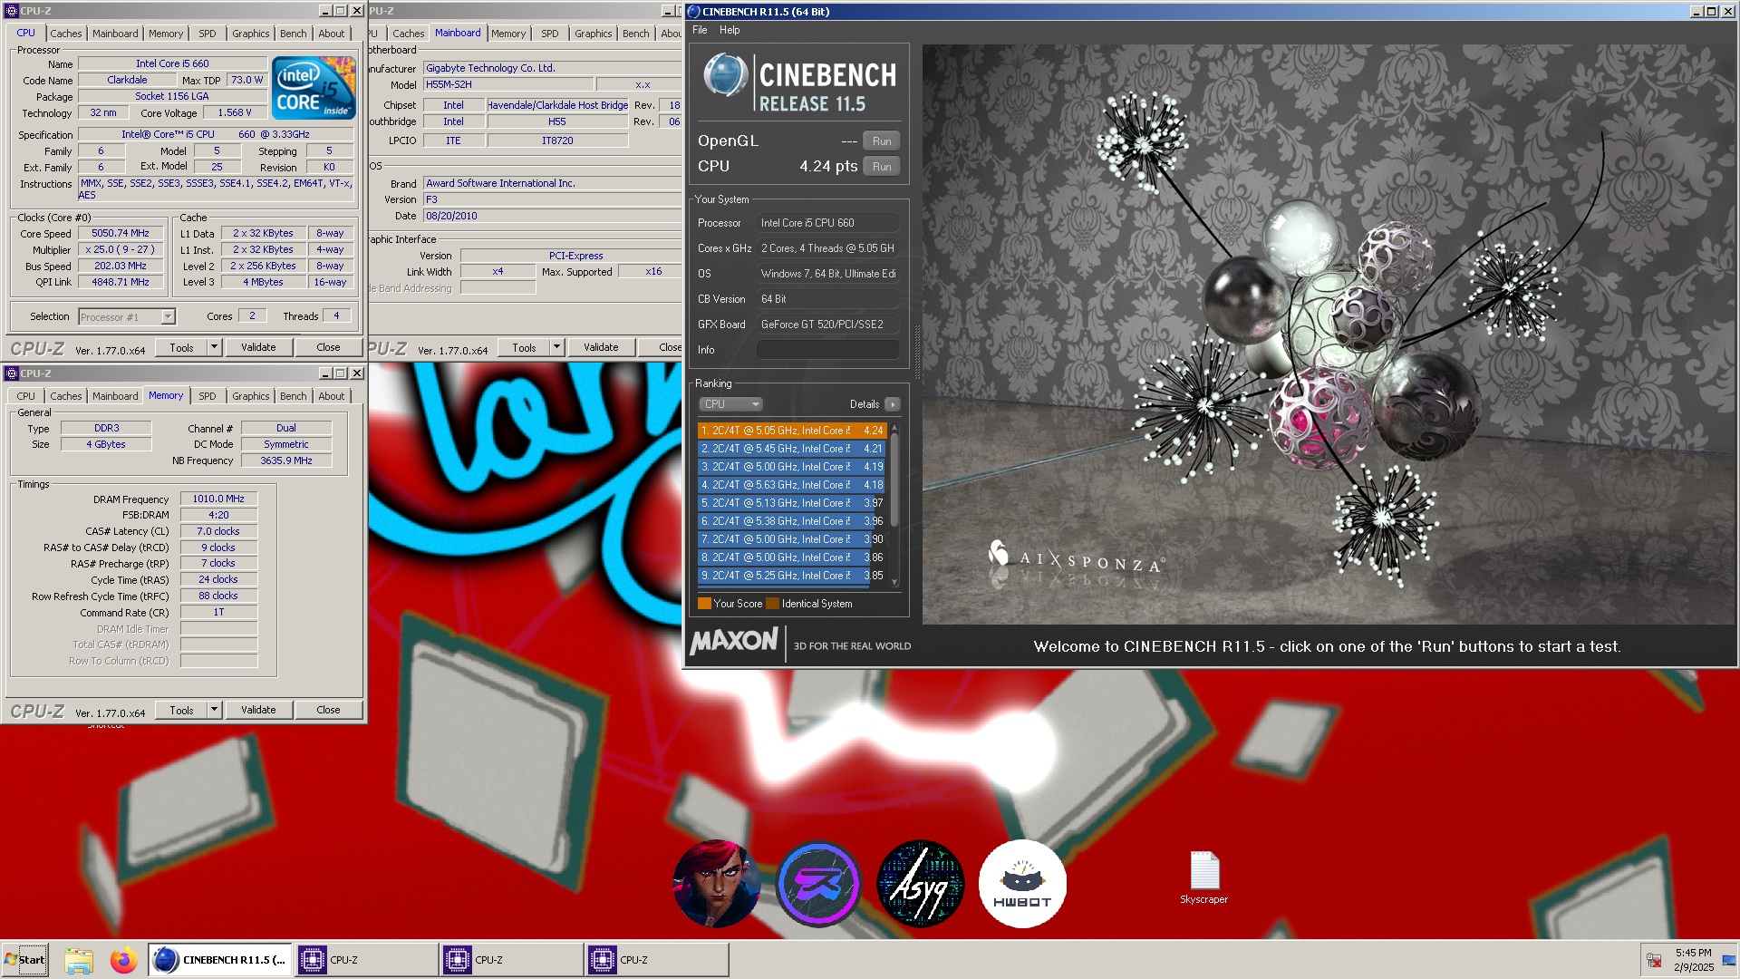Click first CPU-Z taskbar button

click(x=365, y=960)
